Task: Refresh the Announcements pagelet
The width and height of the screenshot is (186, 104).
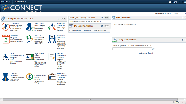Action: pos(183,18)
